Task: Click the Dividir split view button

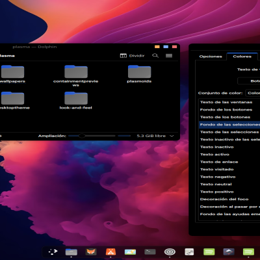Action: (132, 56)
